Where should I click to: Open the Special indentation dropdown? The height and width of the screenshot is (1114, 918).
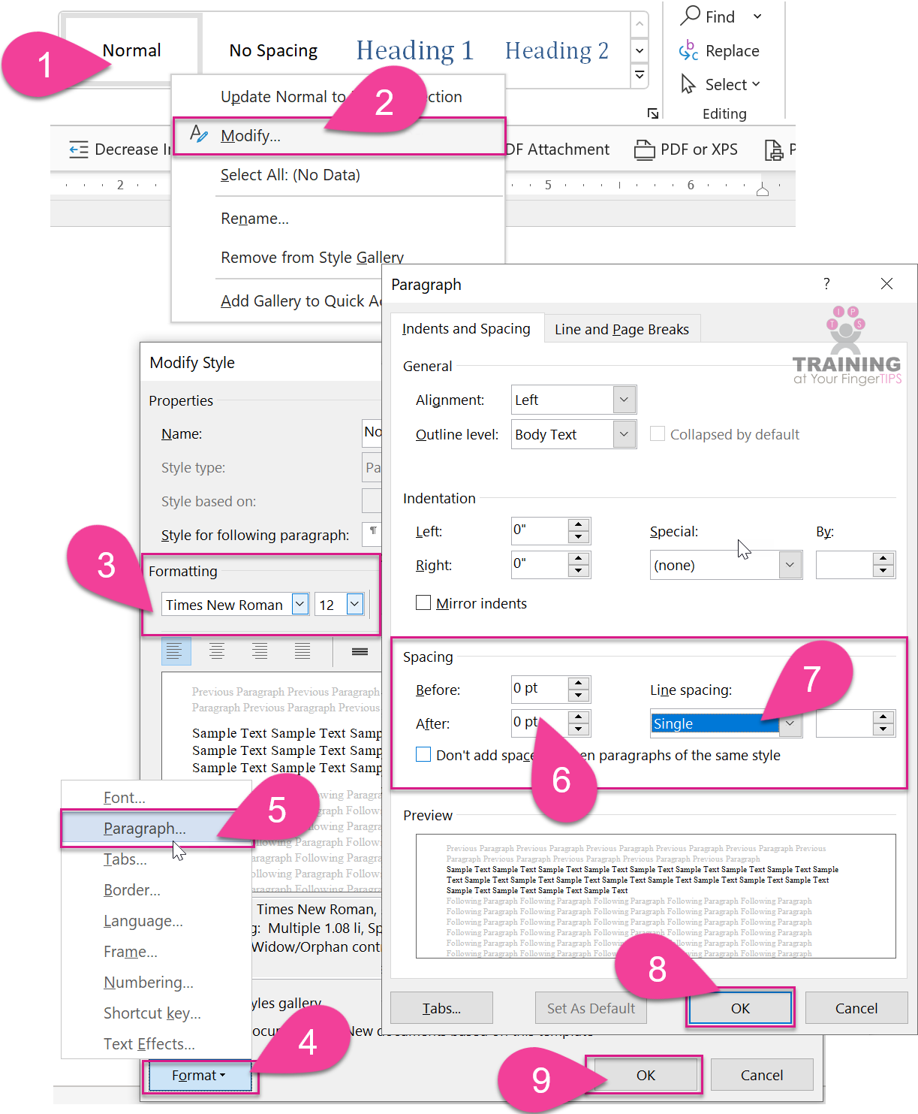point(790,565)
